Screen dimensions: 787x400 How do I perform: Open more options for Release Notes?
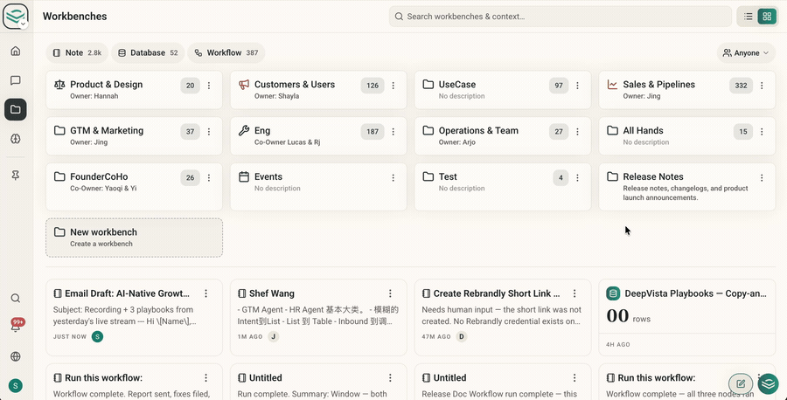[x=762, y=178]
